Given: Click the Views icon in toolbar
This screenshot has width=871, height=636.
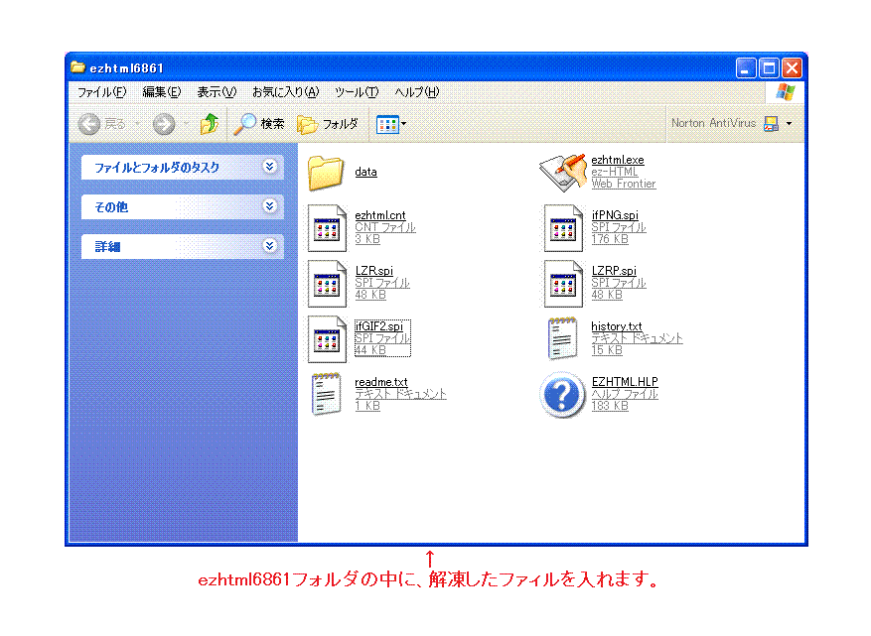Looking at the screenshot, I should tap(387, 124).
